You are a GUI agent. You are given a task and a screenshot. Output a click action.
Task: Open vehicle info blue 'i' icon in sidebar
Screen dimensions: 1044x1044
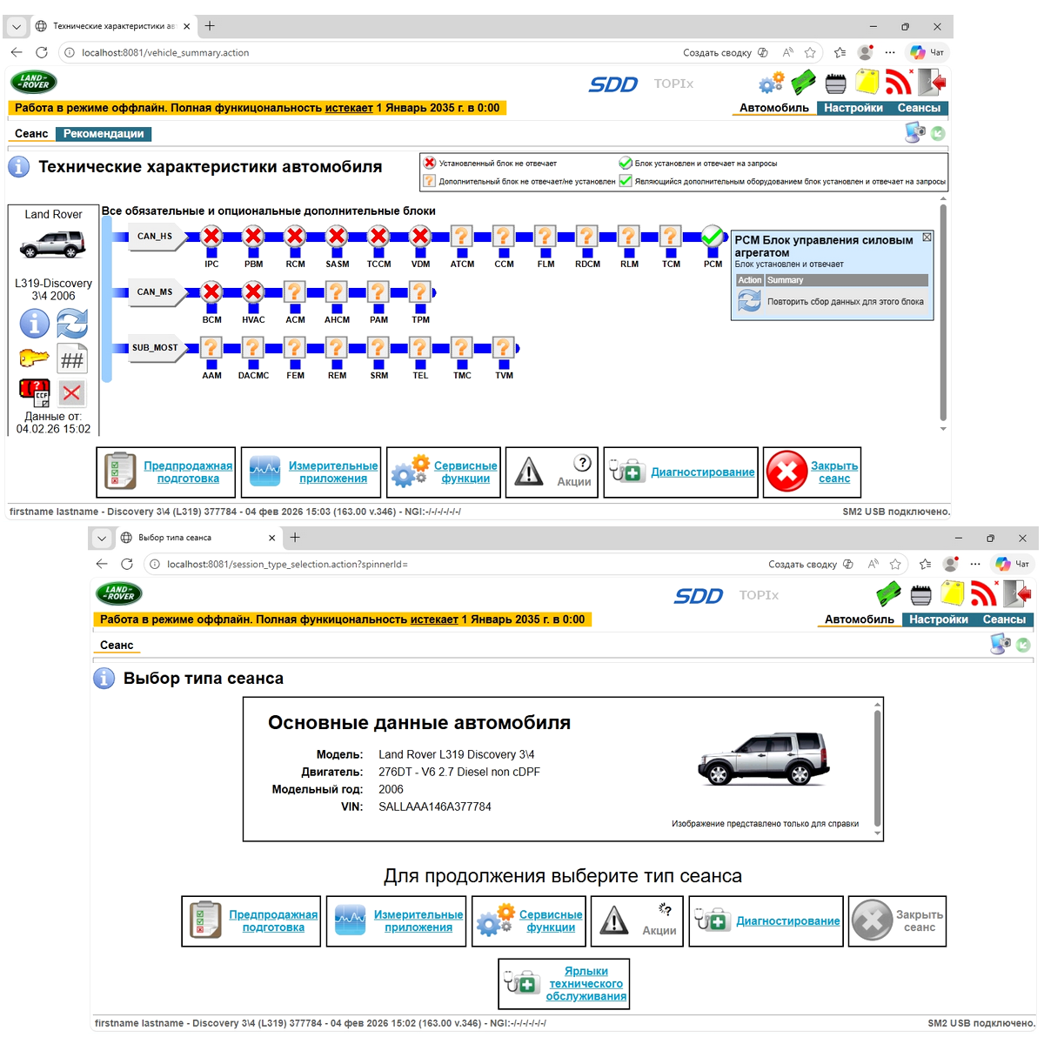click(35, 324)
